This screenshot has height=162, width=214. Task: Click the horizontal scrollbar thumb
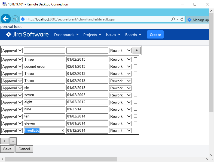tap(61, 159)
